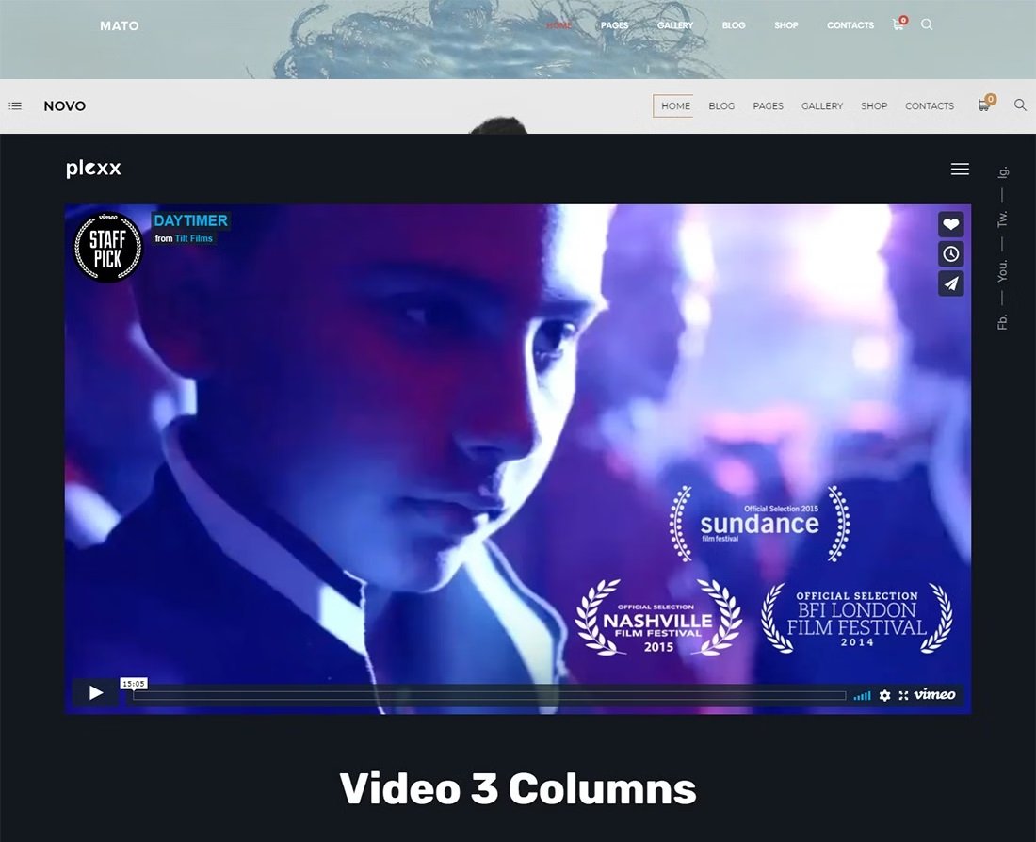Select CONTACTS in the NOVO menu
The width and height of the screenshot is (1036, 842).
point(930,105)
